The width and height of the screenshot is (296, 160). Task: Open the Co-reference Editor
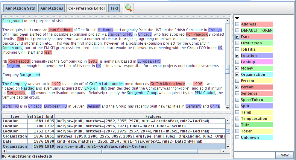[x=87, y=8]
